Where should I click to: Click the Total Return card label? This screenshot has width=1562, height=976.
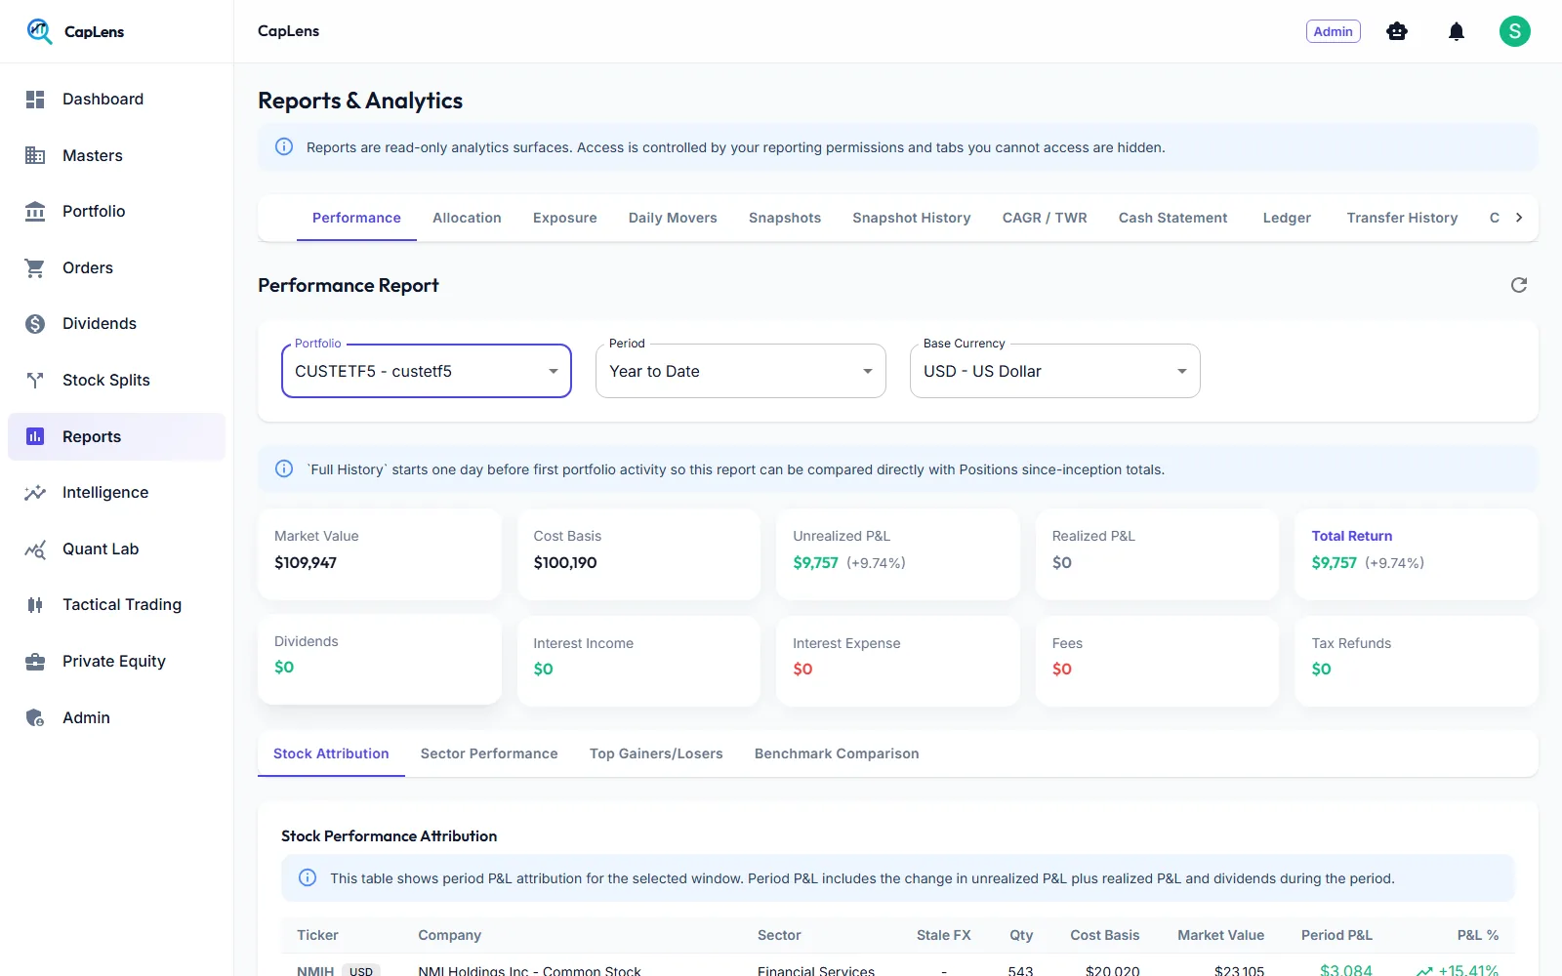point(1352,536)
